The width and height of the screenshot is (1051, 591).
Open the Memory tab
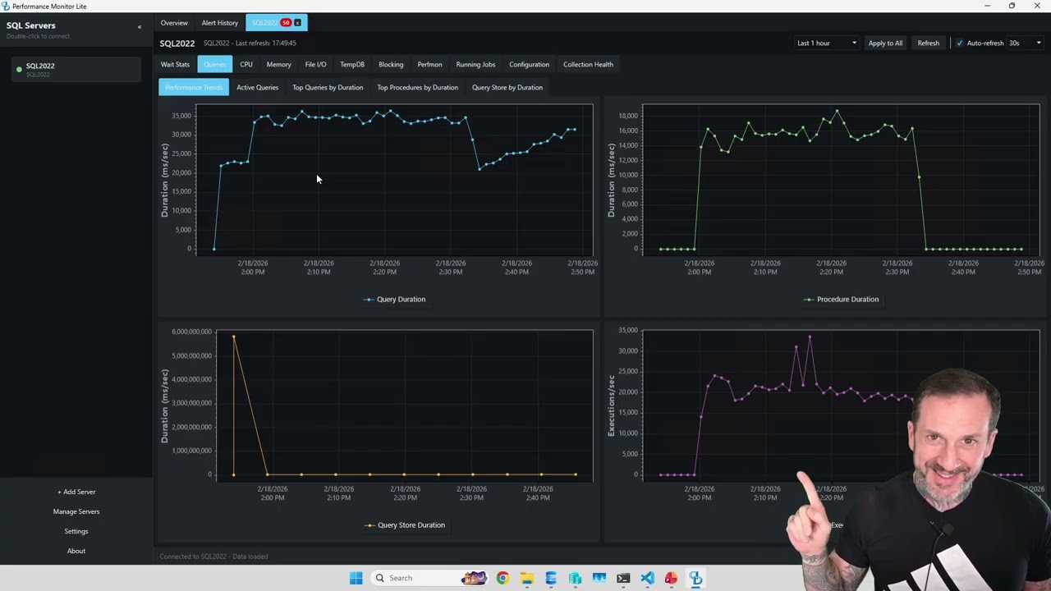[278, 64]
